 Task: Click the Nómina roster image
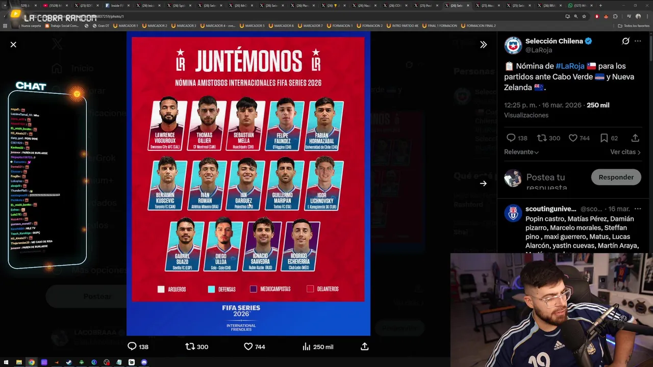(x=248, y=183)
